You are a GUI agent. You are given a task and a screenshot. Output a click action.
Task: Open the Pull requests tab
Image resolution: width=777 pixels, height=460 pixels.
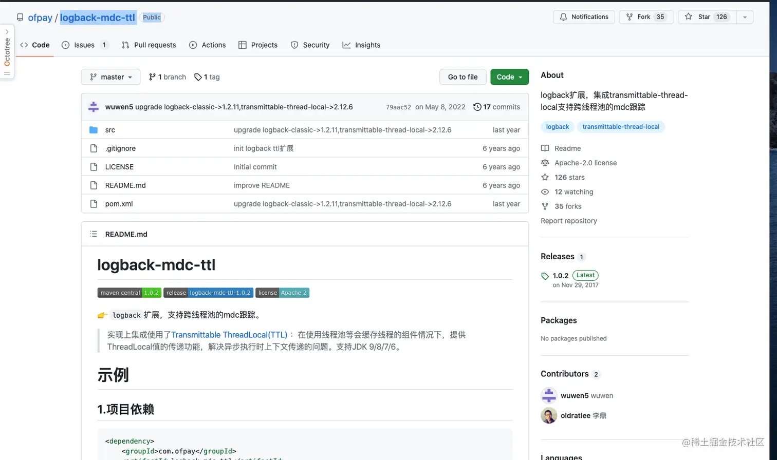tap(149, 45)
